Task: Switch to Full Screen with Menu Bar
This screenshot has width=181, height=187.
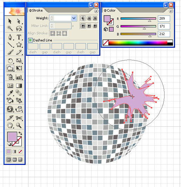Action: 14,160
